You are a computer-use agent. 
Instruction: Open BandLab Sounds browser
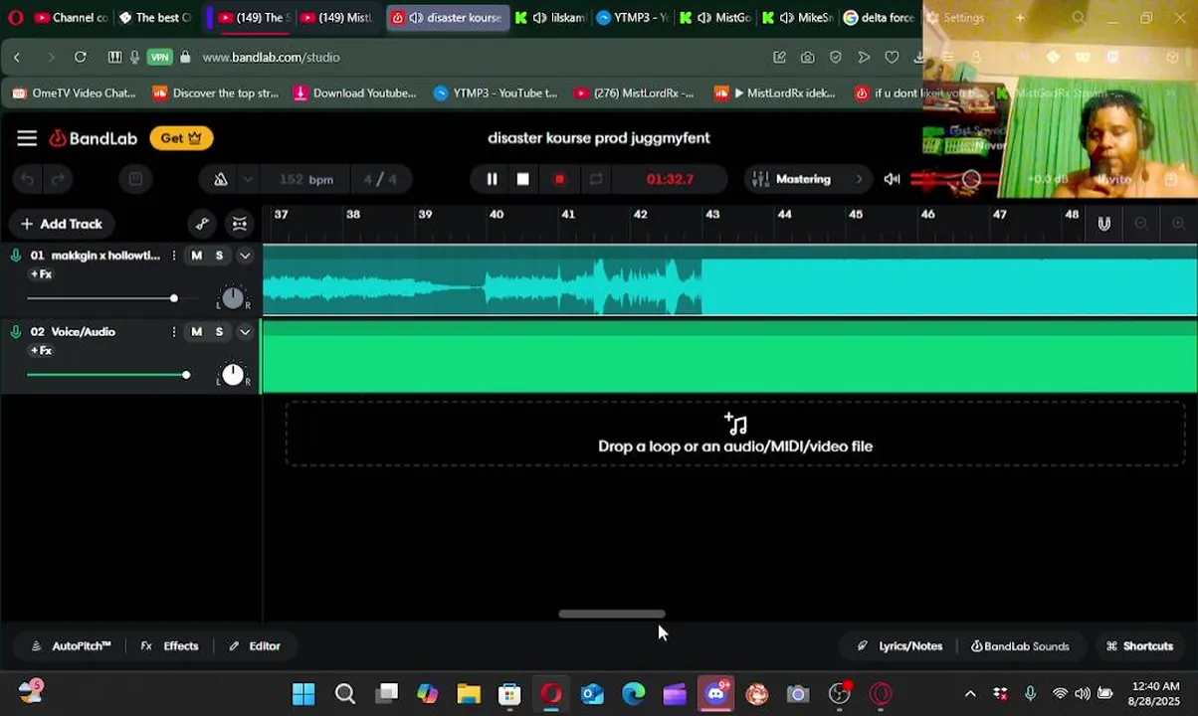pos(1020,646)
